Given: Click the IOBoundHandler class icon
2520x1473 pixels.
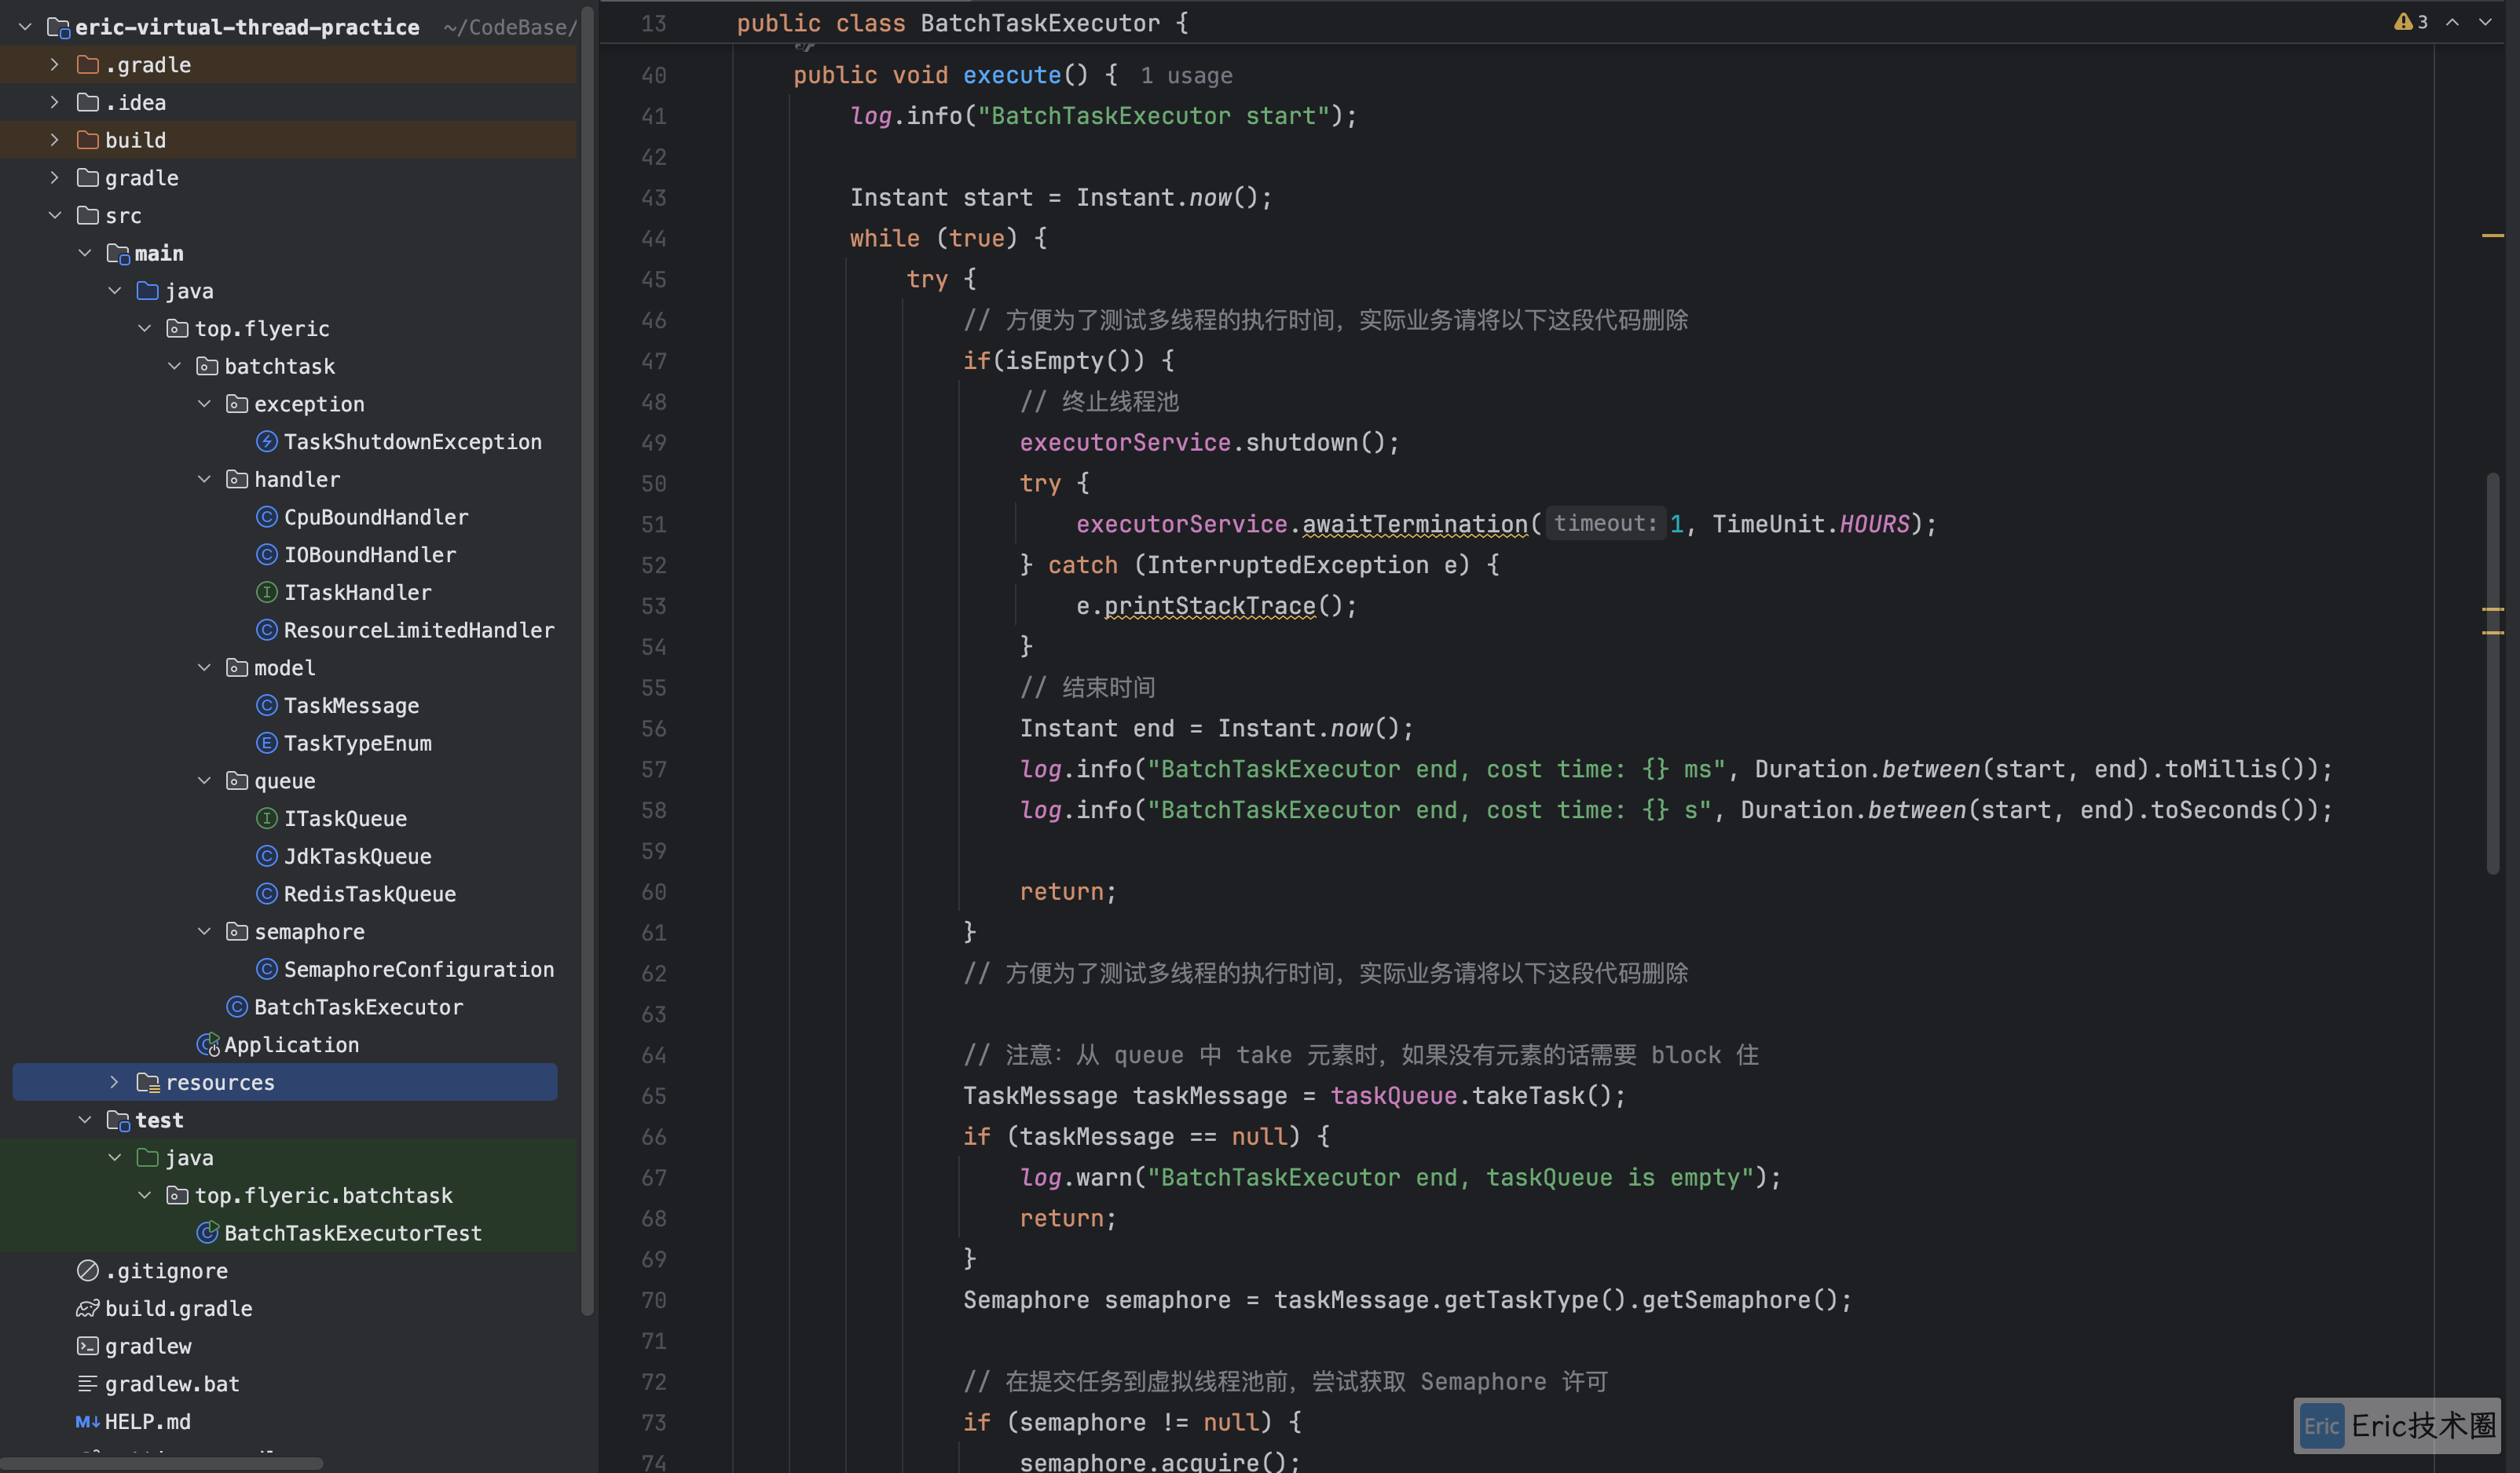Looking at the screenshot, I should [x=266, y=554].
